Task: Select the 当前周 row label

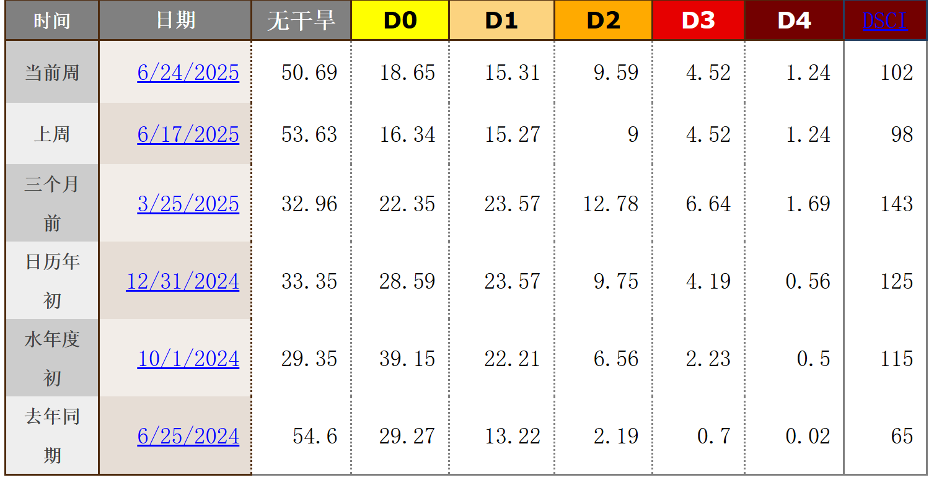Action: coord(52,73)
